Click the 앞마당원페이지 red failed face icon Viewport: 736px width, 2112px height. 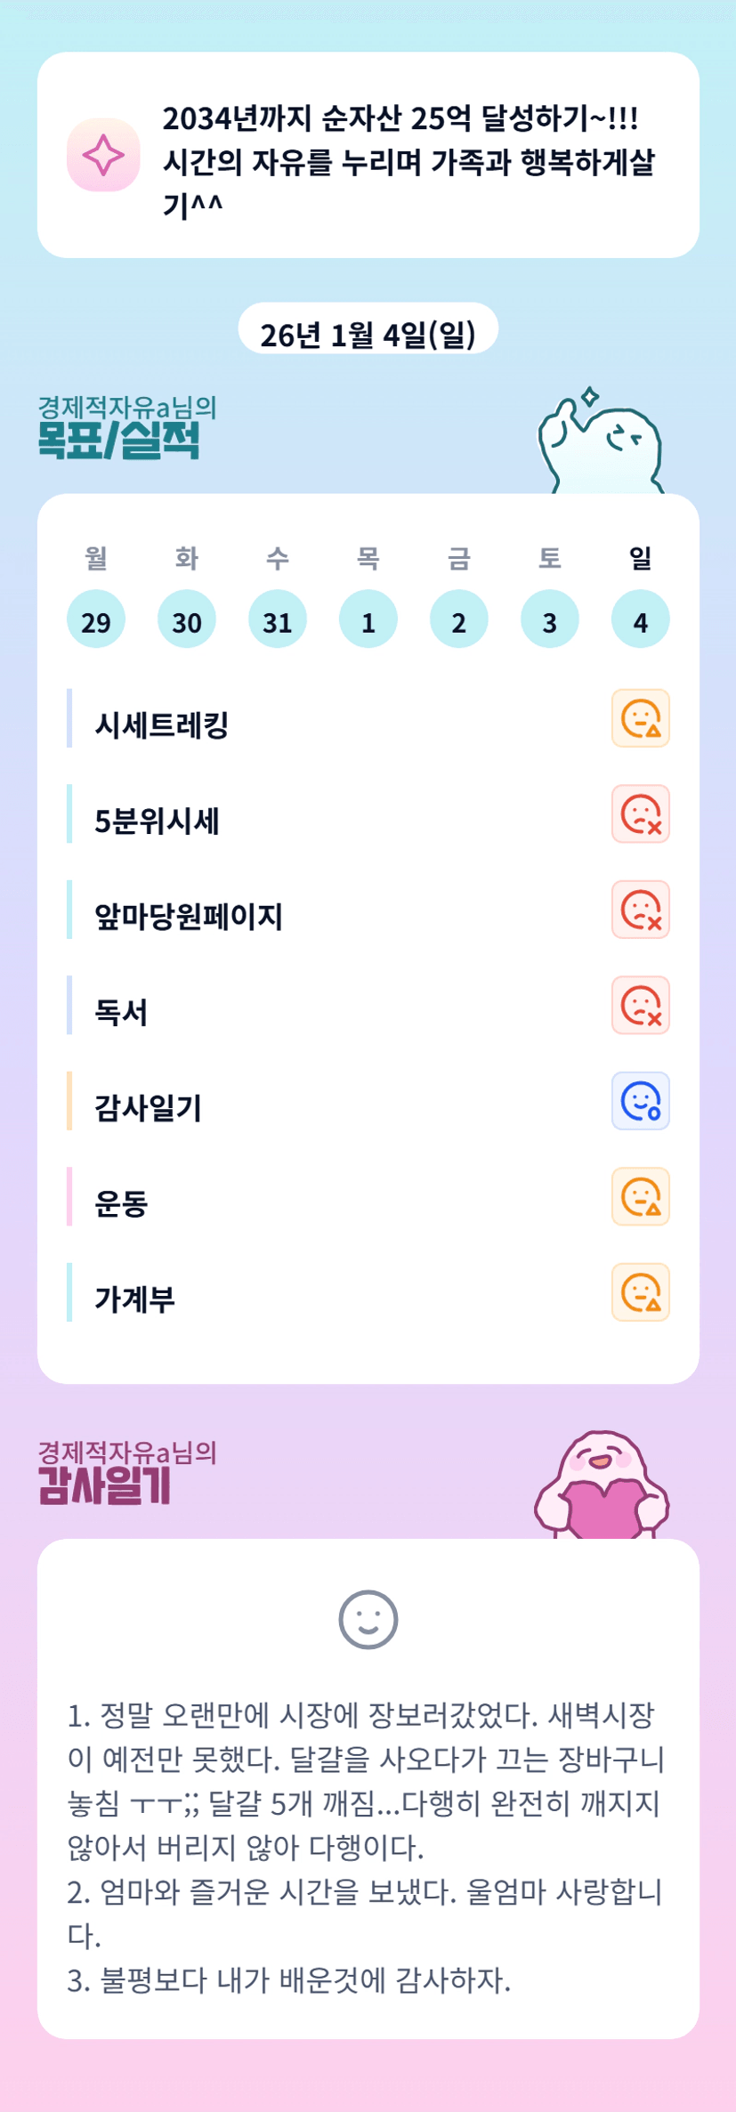[x=640, y=910]
